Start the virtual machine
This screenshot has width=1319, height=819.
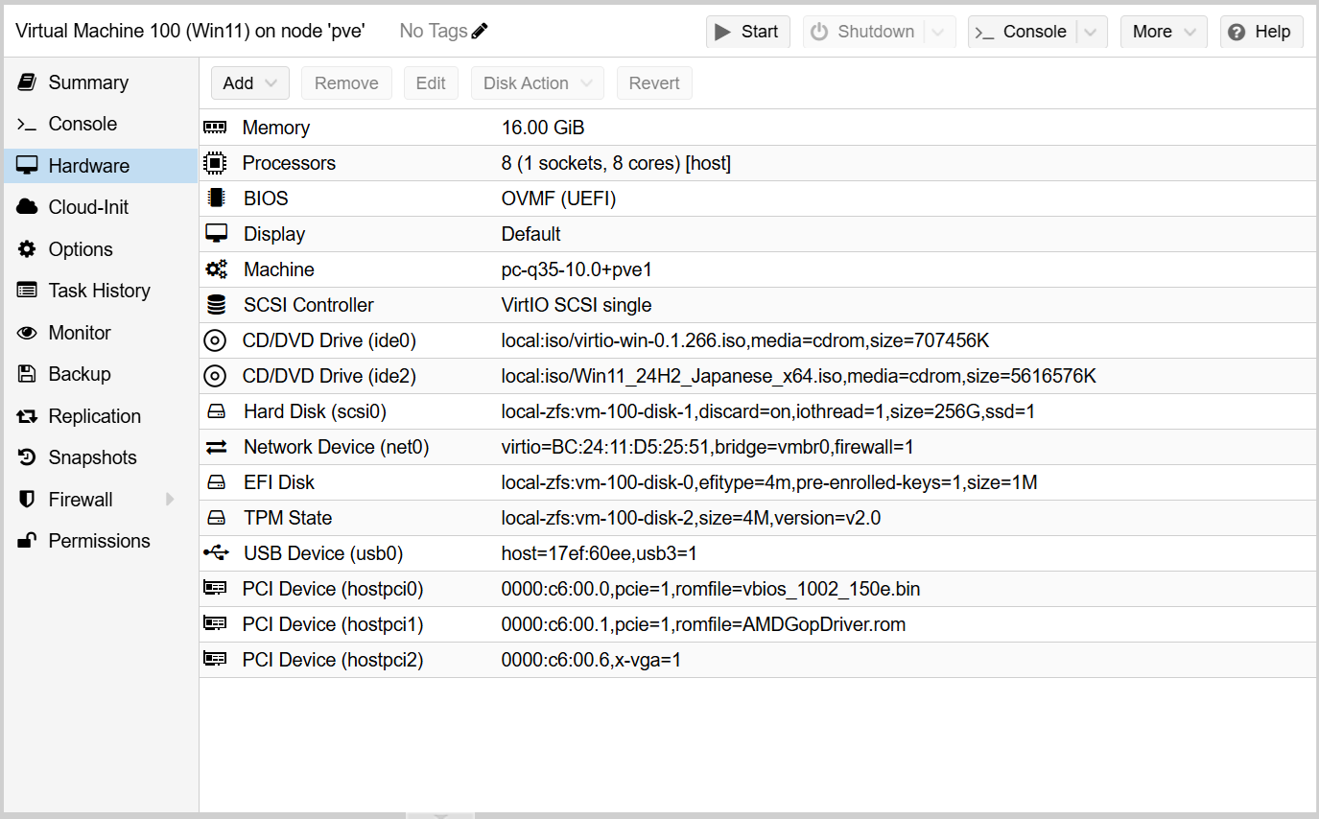[x=748, y=32]
